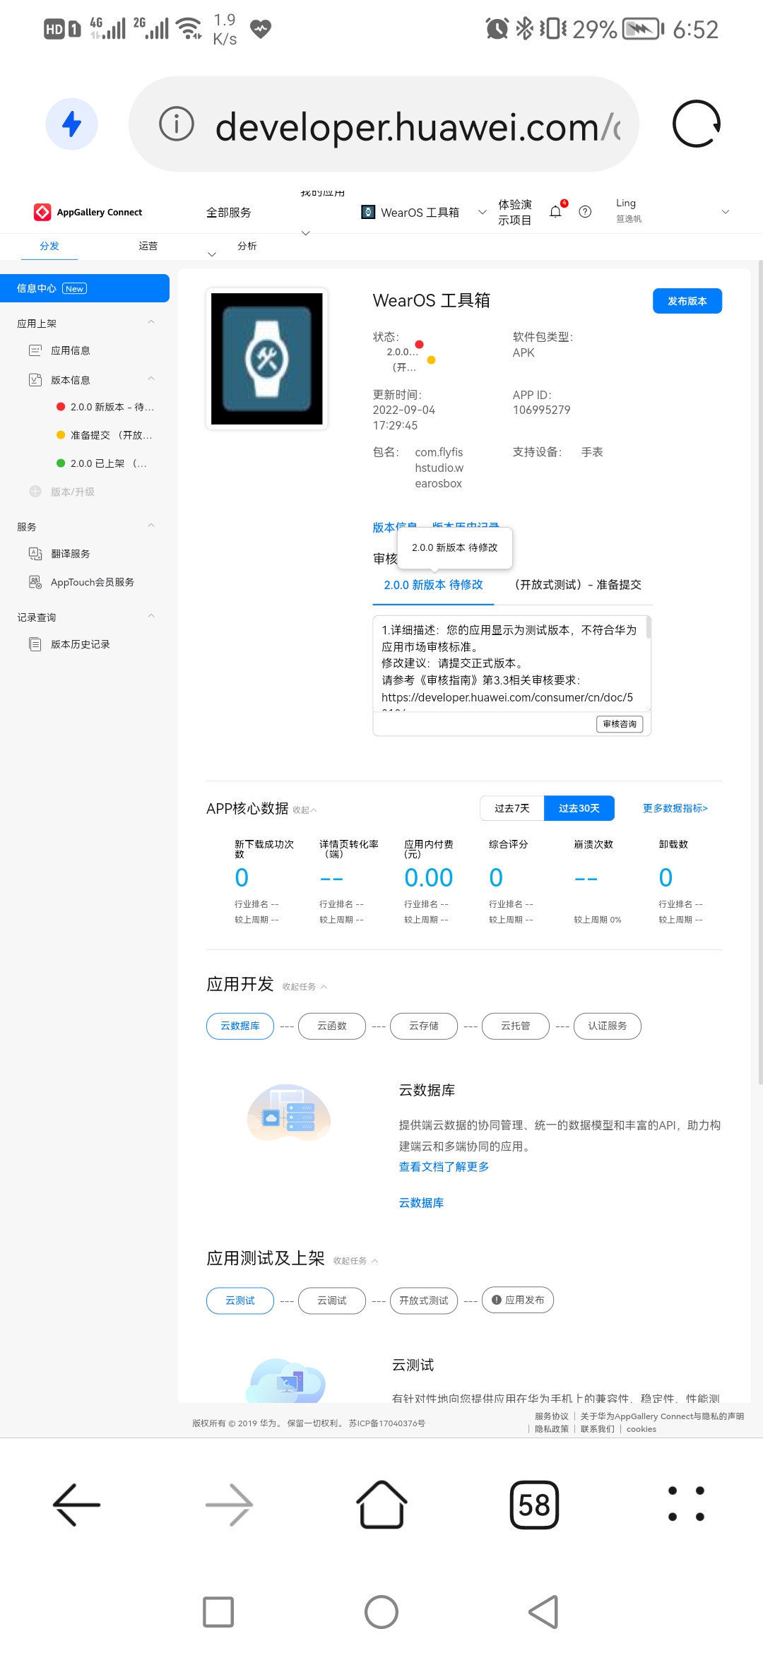
Task: Tap the Android recent apps square
Action: pyautogui.click(x=218, y=1612)
